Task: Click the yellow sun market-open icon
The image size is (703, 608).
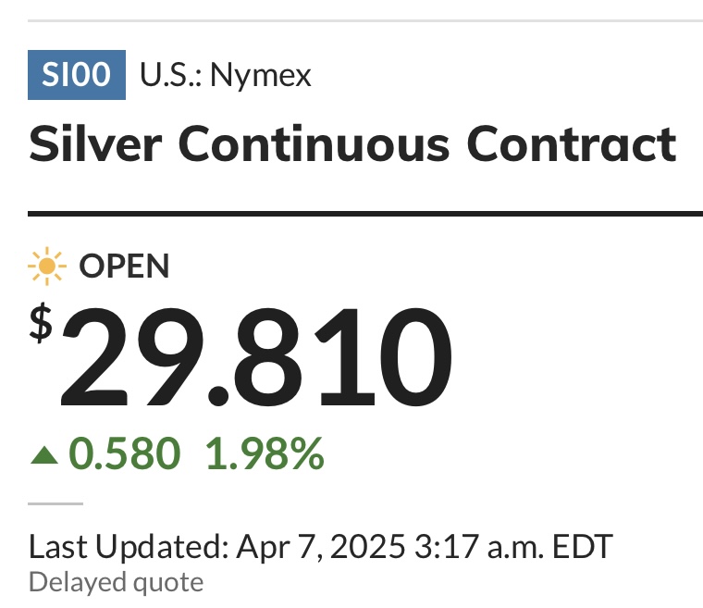Action: pos(47,267)
